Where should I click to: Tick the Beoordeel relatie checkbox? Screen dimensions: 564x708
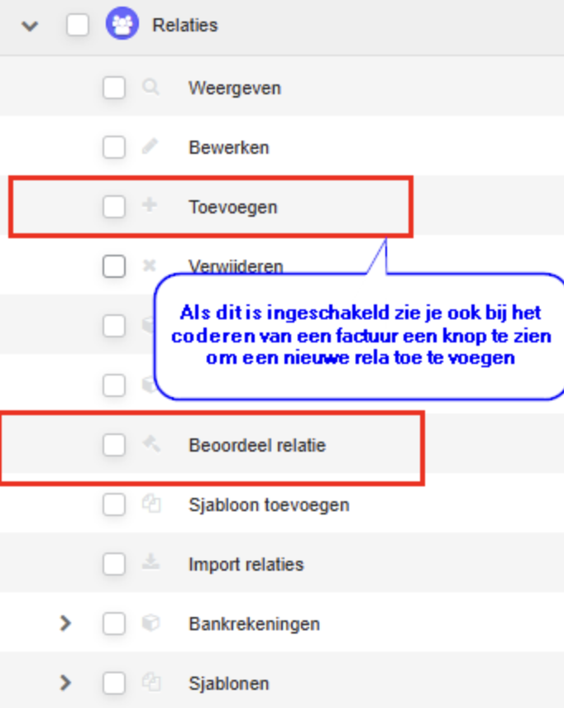(114, 445)
